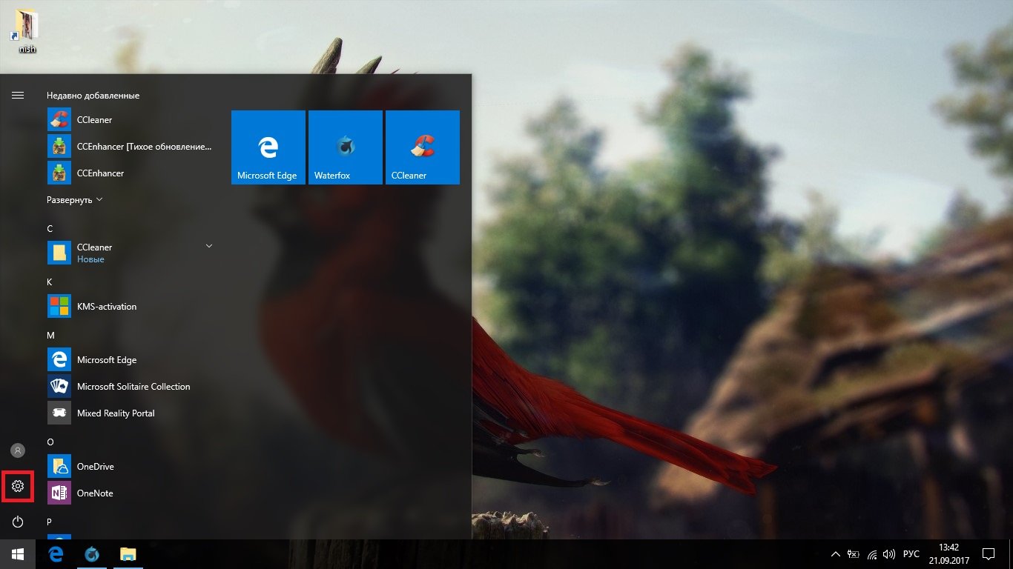Viewport: 1013px width, 569px height.
Task: Click the letter P group header
Action: [x=50, y=522]
